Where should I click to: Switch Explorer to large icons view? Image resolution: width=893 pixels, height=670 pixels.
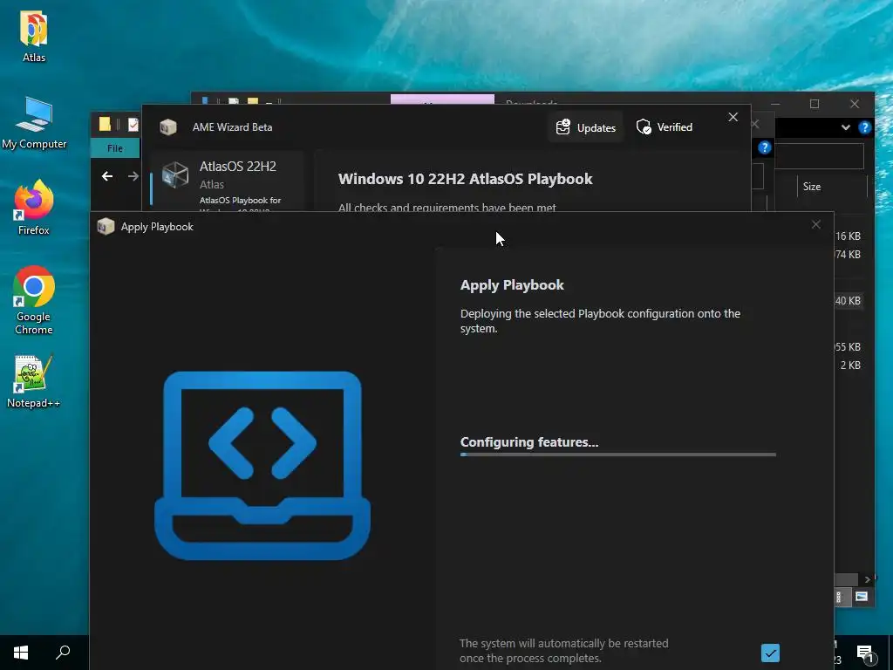[x=861, y=597]
